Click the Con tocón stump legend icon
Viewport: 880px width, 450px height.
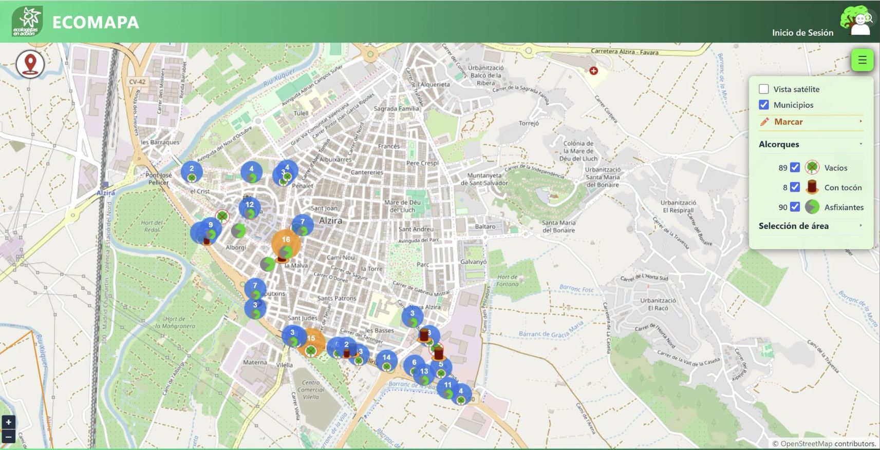812,187
